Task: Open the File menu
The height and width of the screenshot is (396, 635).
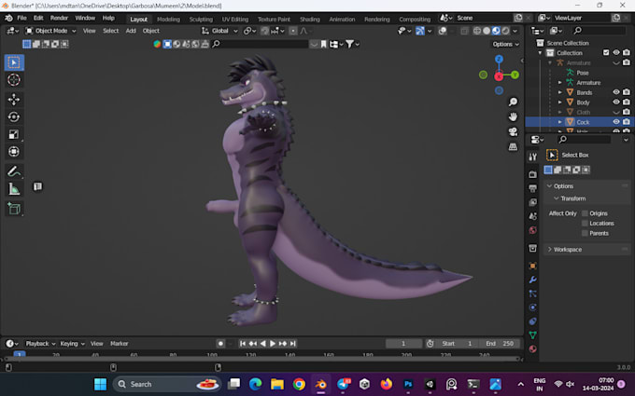Action: pyautogui.click(x=21, y=19)
